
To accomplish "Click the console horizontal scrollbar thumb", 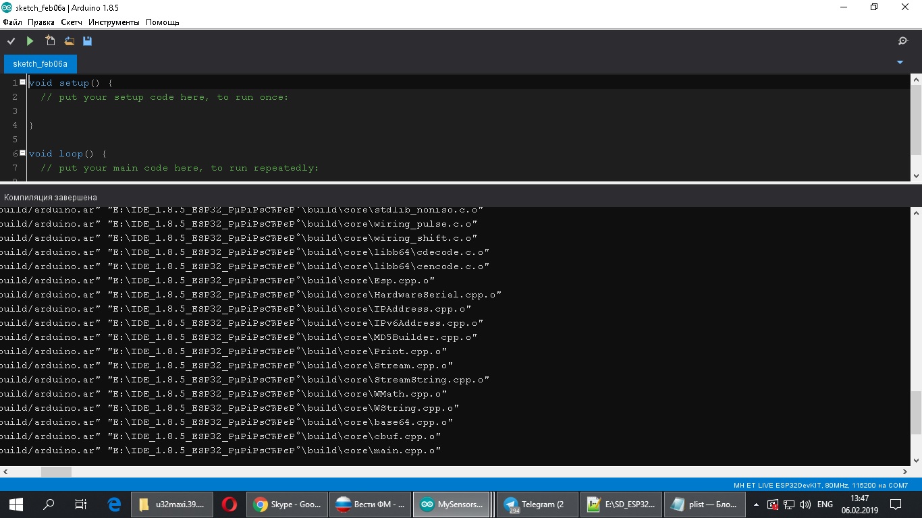I will 56,472.
